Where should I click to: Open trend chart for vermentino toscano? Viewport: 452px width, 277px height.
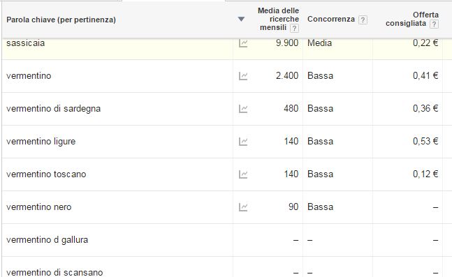243,174
